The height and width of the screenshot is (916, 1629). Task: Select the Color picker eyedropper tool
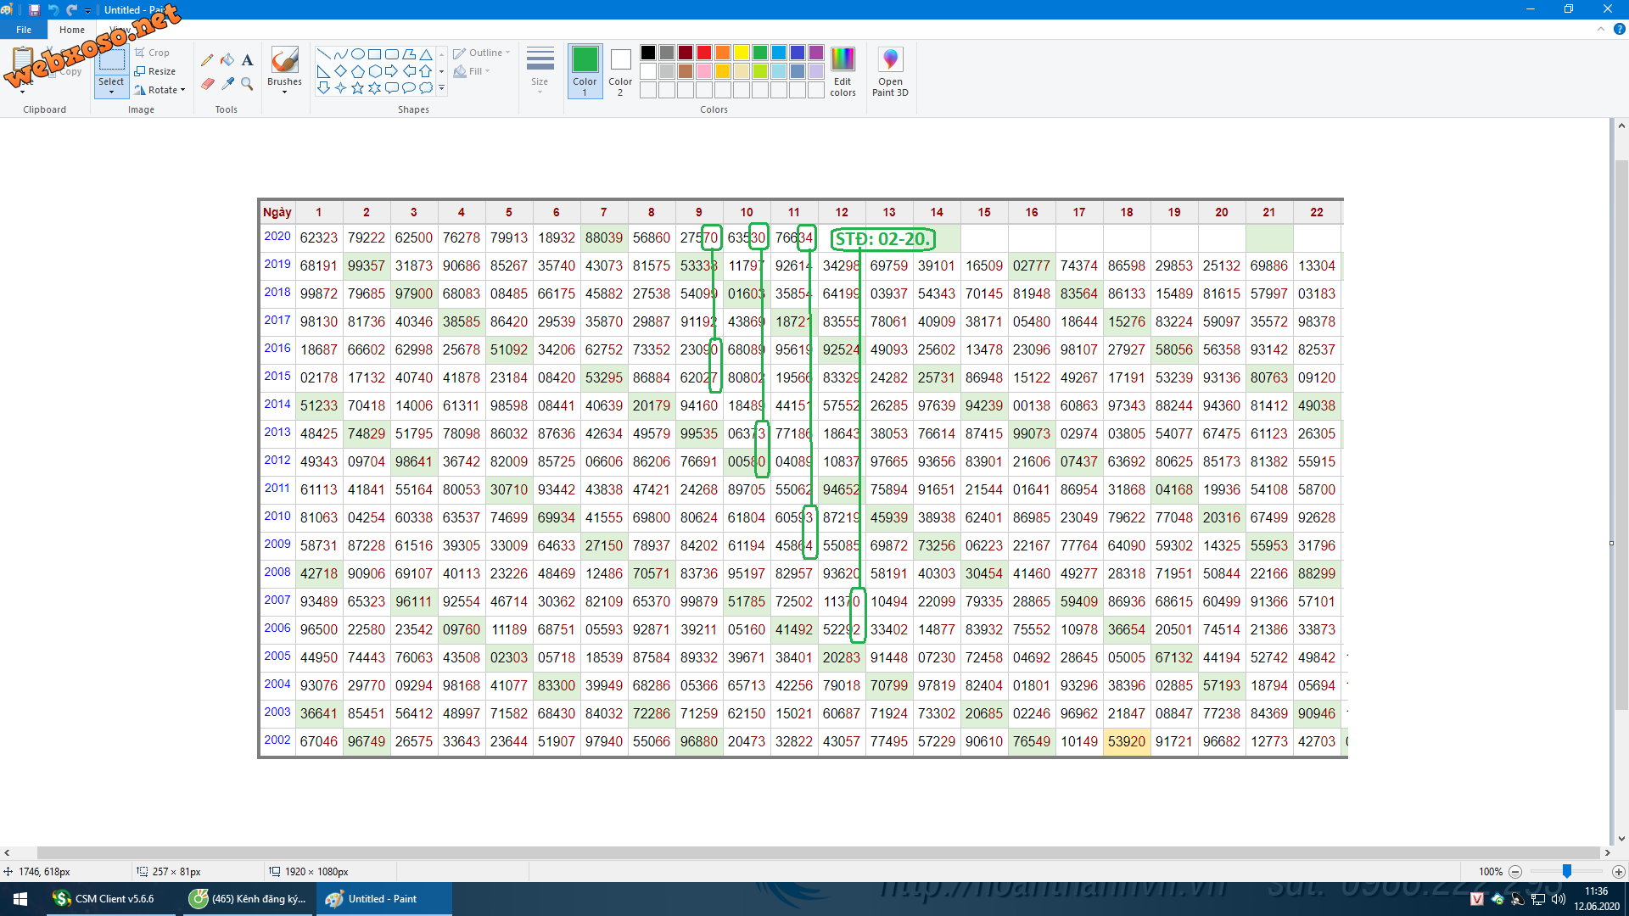[227, 83]
